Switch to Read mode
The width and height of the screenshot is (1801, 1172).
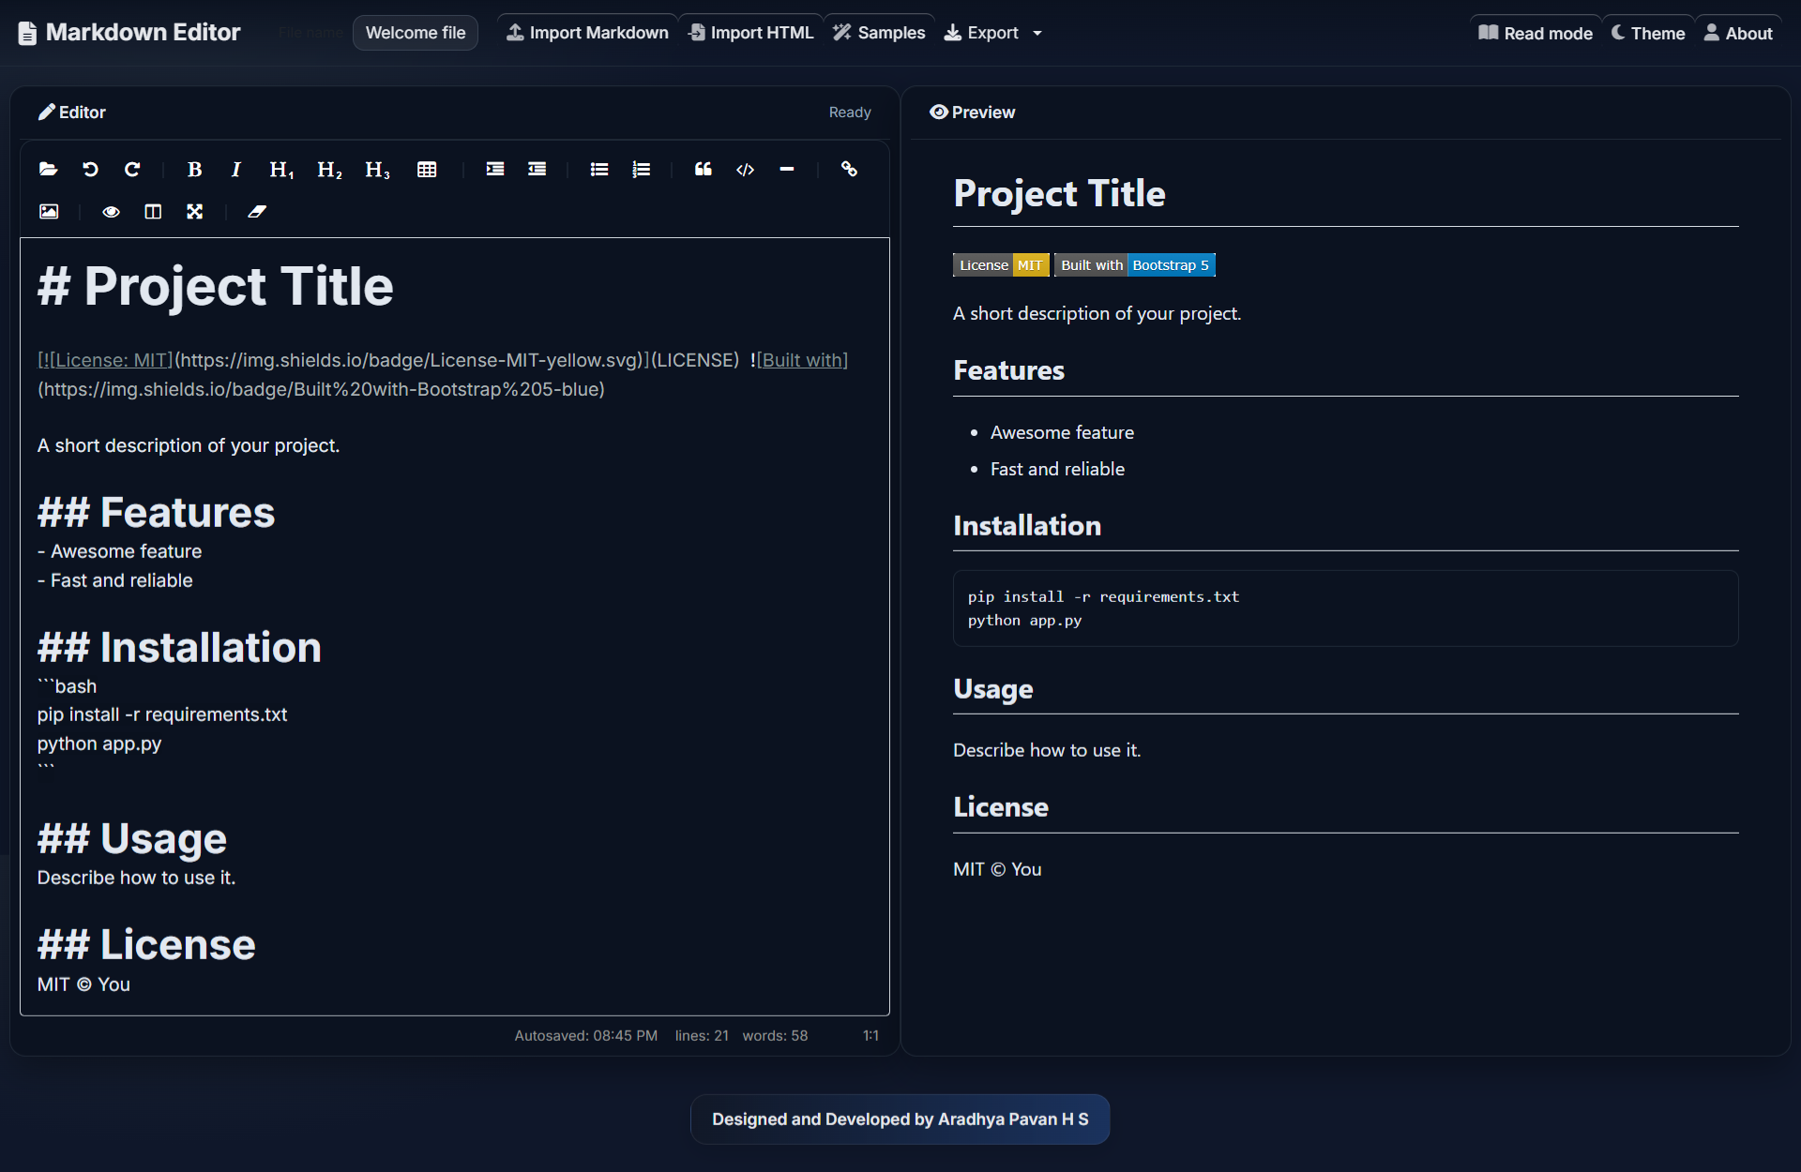tap(1536, 33)
